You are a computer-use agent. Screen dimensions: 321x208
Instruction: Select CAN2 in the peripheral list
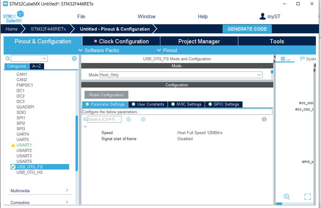(x=22, y=80)
